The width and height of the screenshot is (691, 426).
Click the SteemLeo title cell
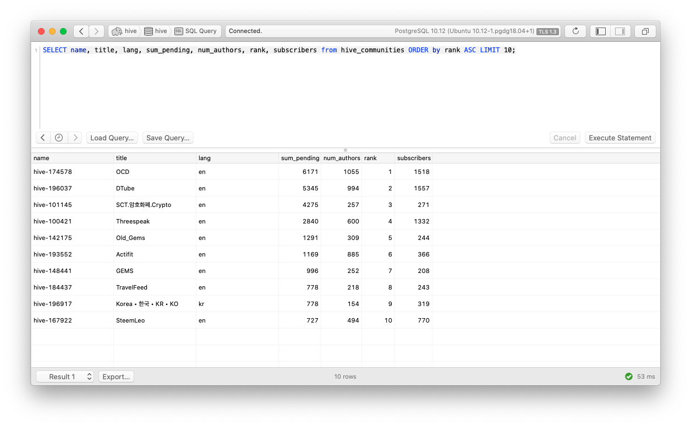point(155,320)
